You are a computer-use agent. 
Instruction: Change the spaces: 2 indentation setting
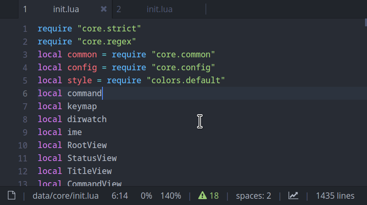coord(254,196)
